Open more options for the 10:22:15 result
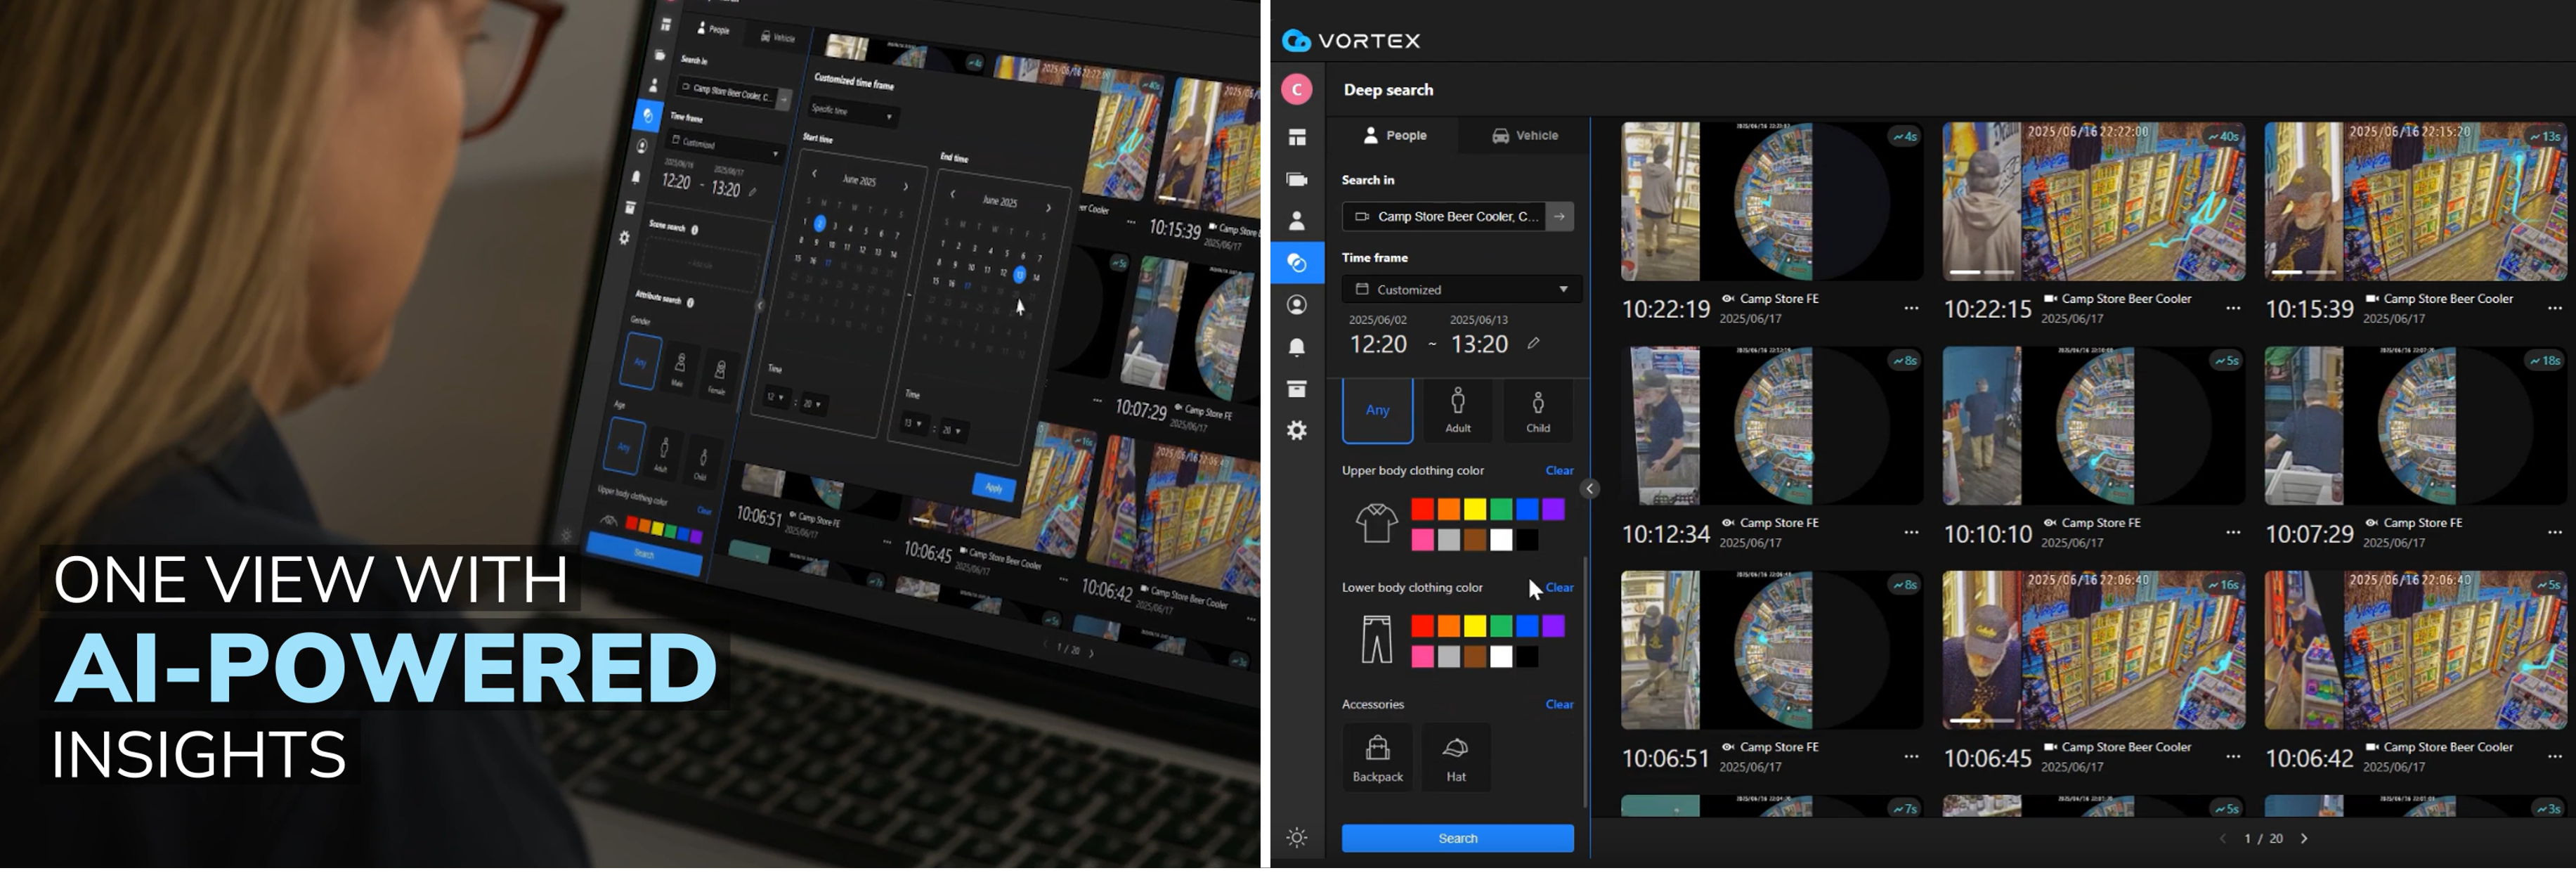Image resolution: width=2576 pixels, height=873 pixels. (2233, 309)
